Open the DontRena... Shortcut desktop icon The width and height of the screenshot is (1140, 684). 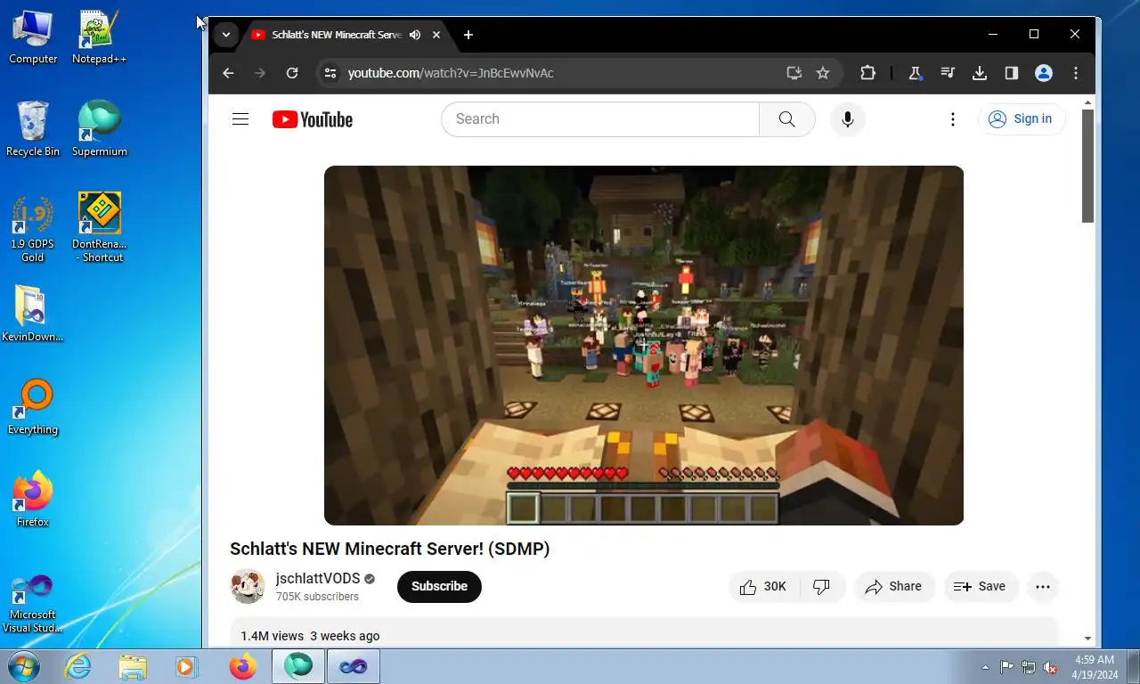pyautogui.click(x=99, y=229)
